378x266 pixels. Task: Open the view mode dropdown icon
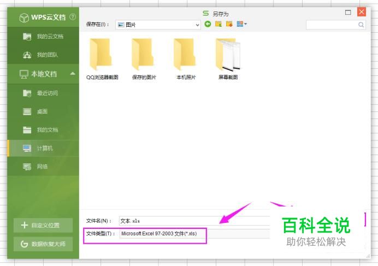(x=241, y=24)
